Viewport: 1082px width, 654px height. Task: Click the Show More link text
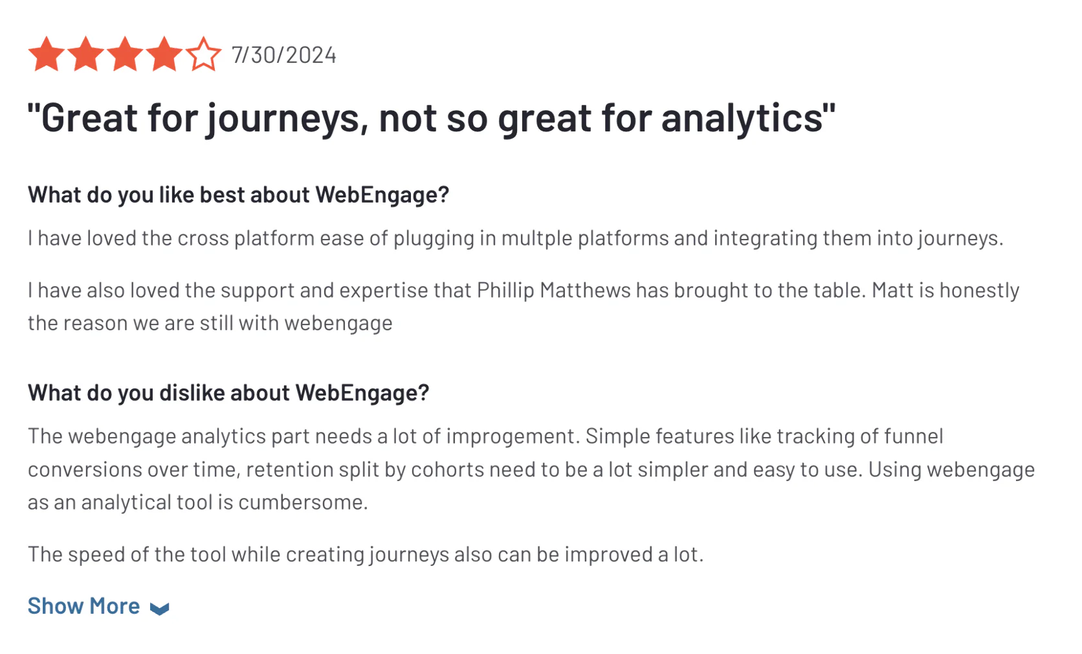tap(83, 606)
